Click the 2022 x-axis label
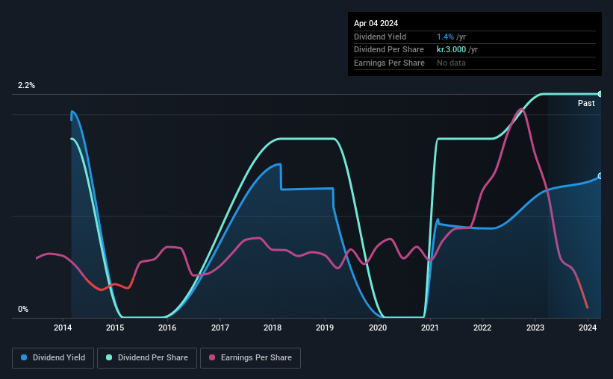This screenshot has width=613, height=379. (x=482, y=328)
